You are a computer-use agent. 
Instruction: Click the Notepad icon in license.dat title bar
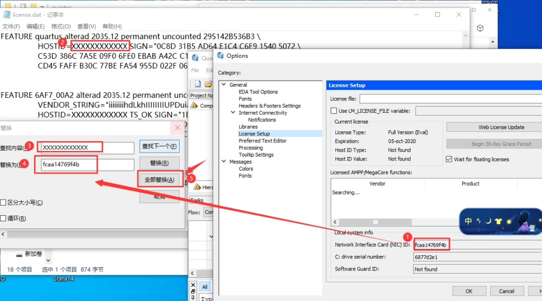(7, 15)
